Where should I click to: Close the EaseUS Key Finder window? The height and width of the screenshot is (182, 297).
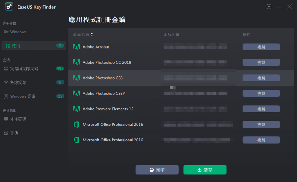click(x=290, y=7)
